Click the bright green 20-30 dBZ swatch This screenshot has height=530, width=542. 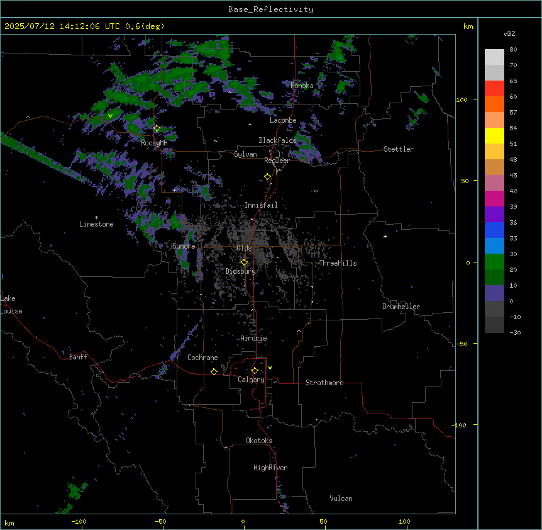click(x=494, y=262)
